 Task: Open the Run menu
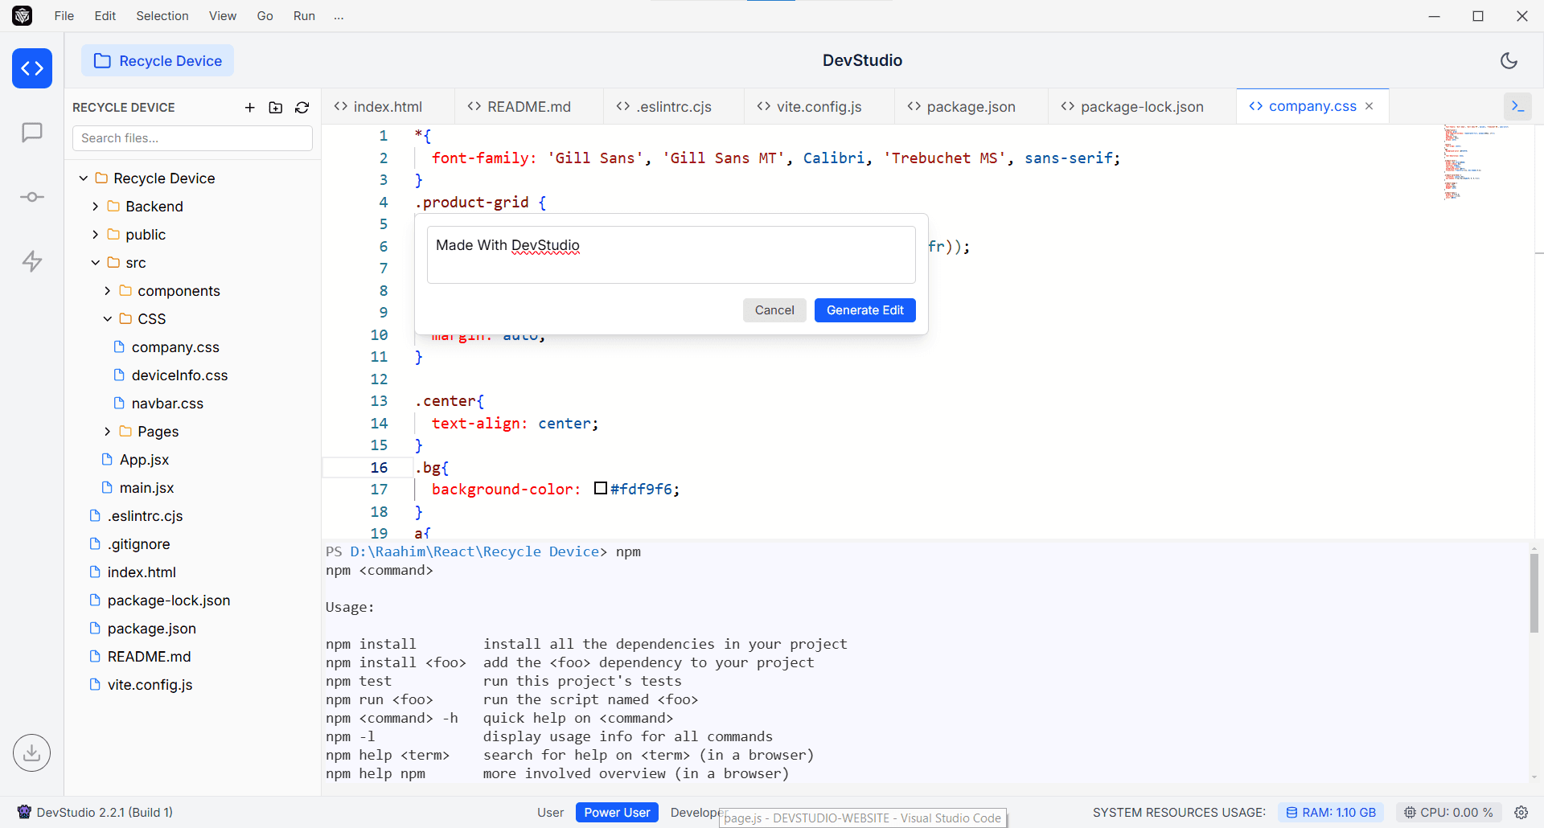304,16
